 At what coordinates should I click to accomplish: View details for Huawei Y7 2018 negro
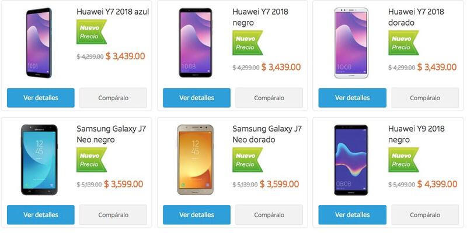pyautogui.click(x=197, y=98)
